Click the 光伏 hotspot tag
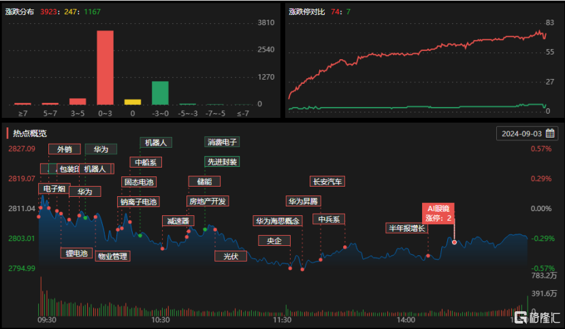 pos(231,256)
